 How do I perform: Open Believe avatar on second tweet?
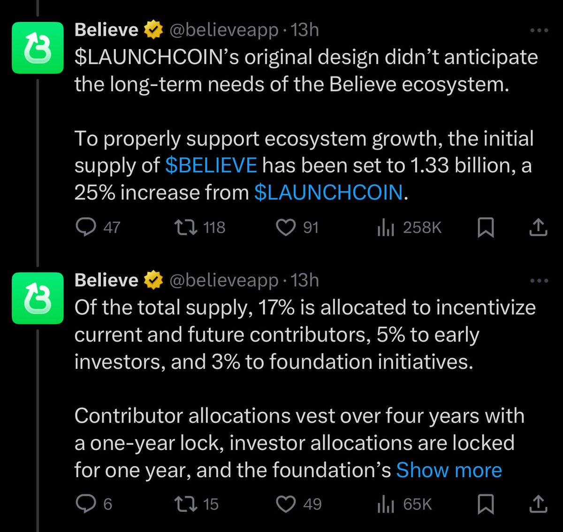click(38, 298)
